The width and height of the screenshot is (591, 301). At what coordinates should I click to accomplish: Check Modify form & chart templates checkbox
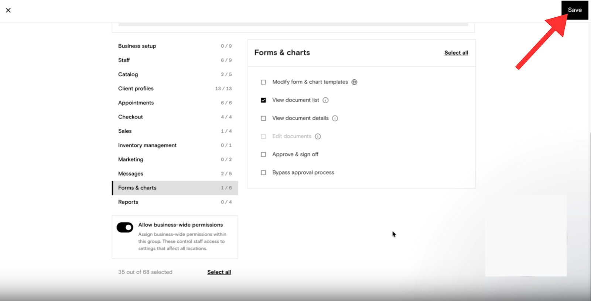click(263, 82)
